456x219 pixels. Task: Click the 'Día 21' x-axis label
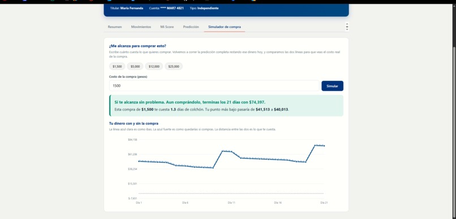pyautogui.click(x=324, y=203)
